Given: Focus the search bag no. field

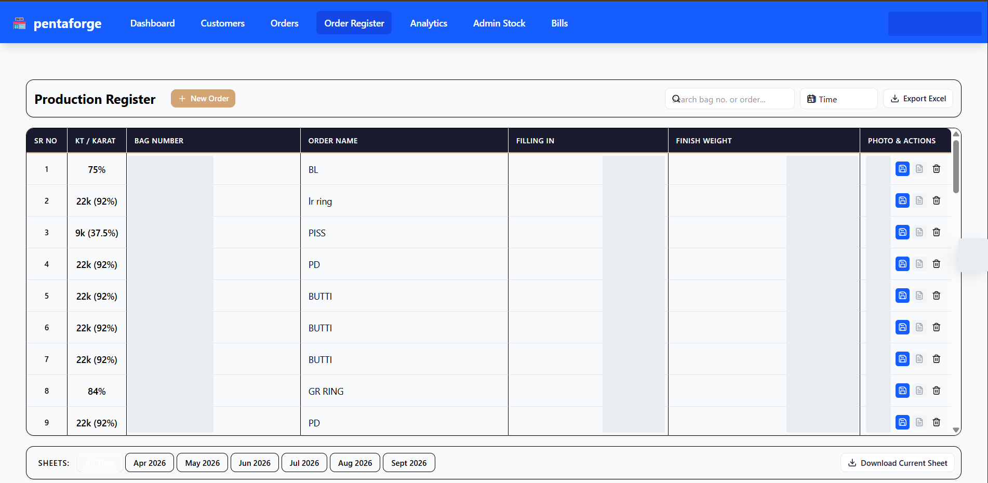Looking at the screenshot, I should click(729, 99).
